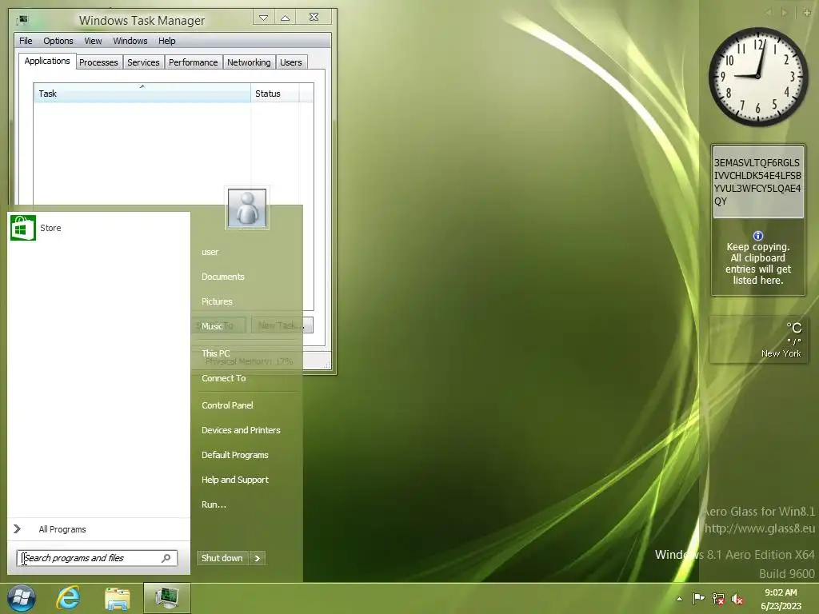Open Task Manager Help menu

pos(166,41)
